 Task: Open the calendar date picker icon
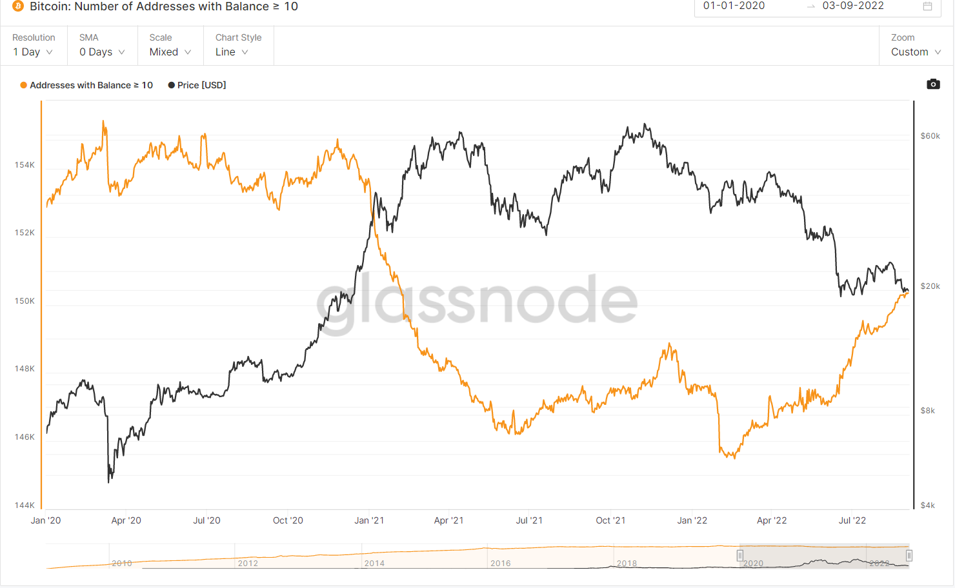pyautogui.click(x=927, y=6)
